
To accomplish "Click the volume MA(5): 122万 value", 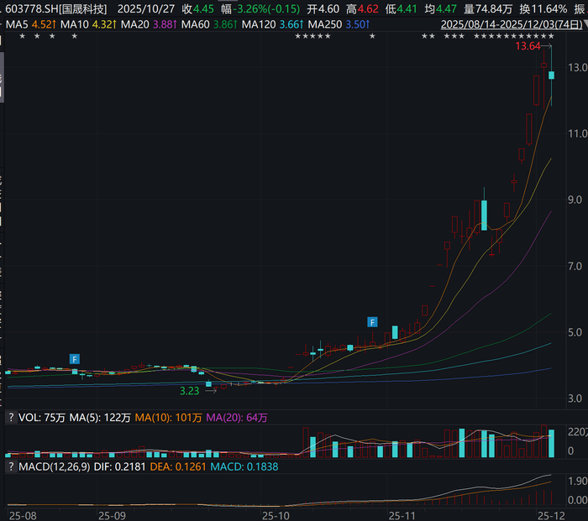I will [100, 417].
